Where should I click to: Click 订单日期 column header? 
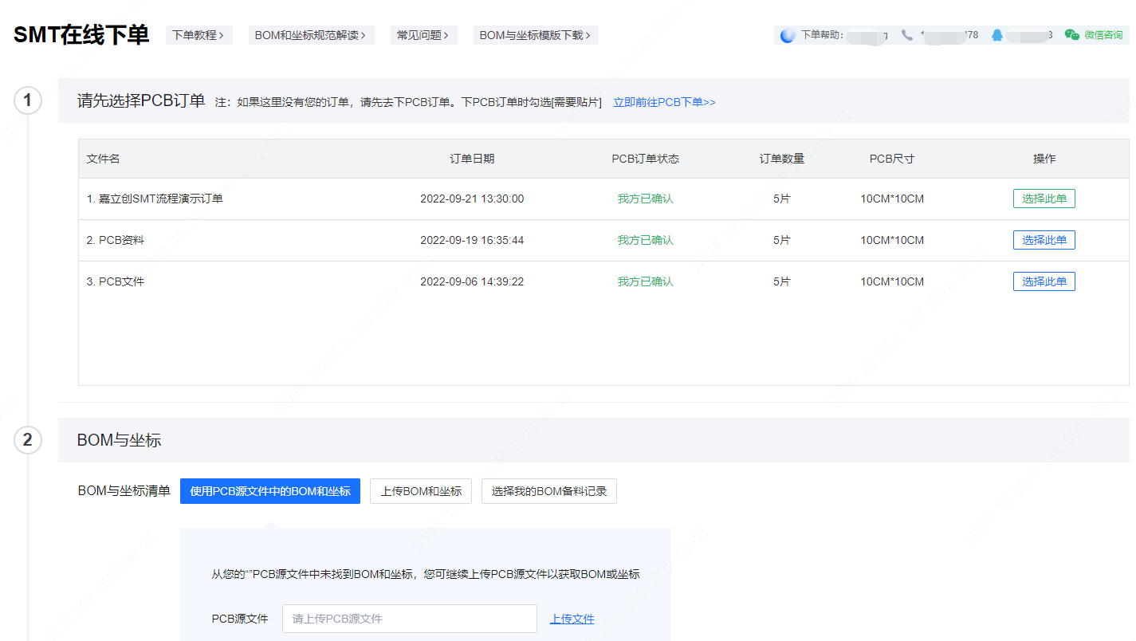pyautogui.click(x=472, y=159)
